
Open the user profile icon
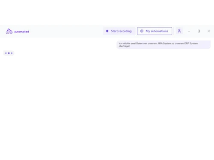179,31
